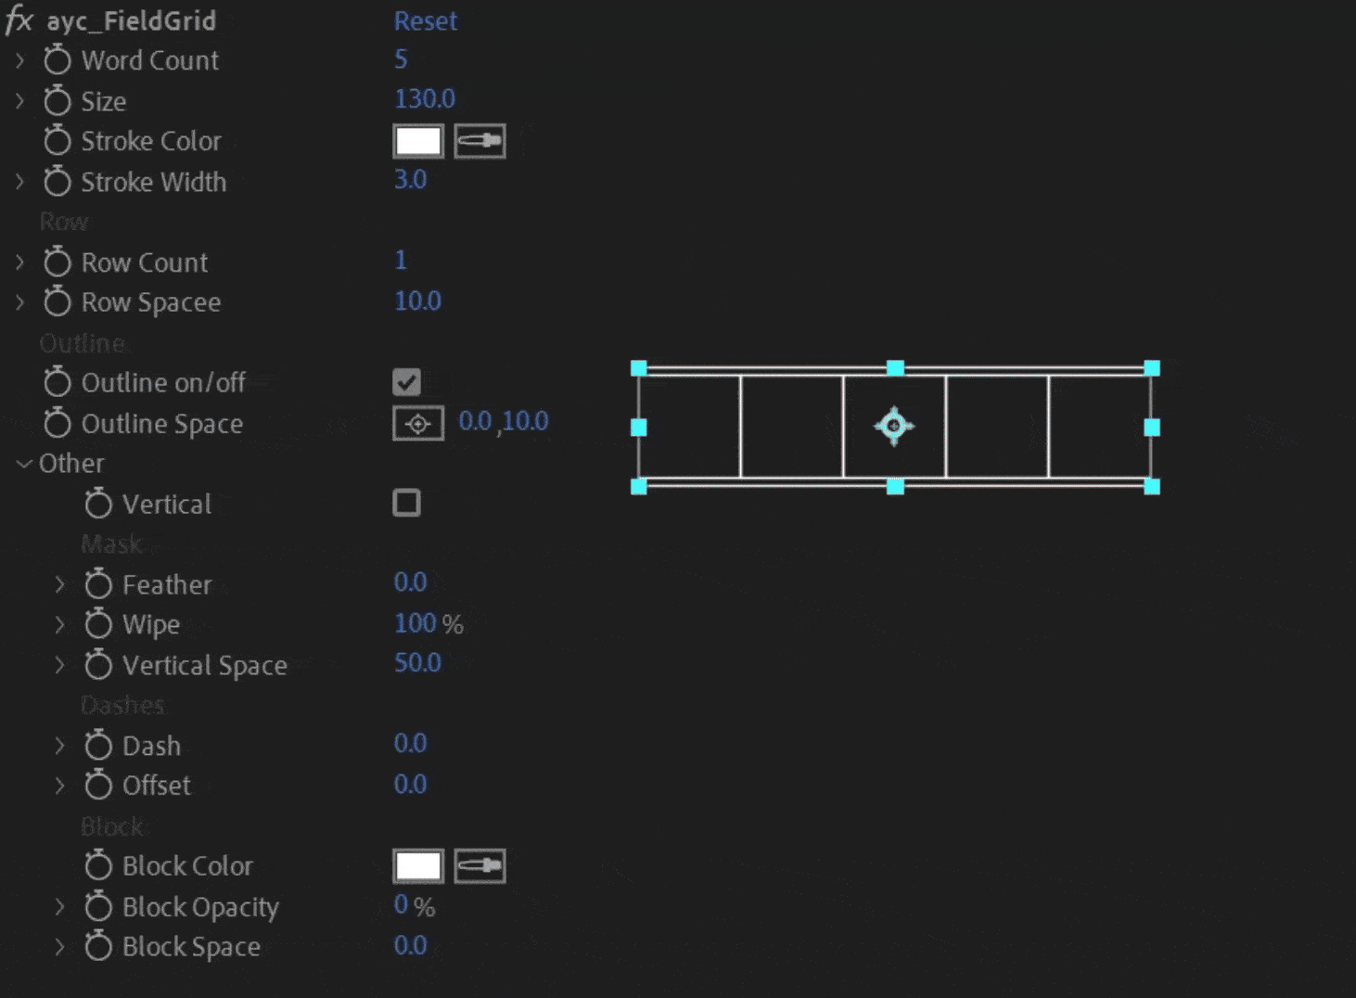The height and width of the screenshot is (998, 1356).
Task: Enable the Vertical checkbox
Action: [406, 503]
